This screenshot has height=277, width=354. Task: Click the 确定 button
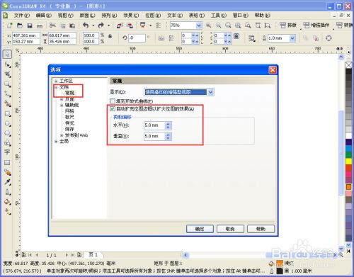(200, 229)
